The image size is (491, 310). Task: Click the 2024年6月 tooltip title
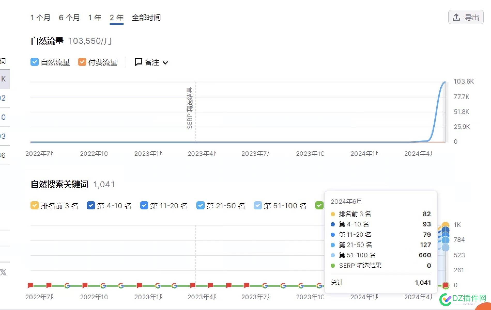(346, 201)
